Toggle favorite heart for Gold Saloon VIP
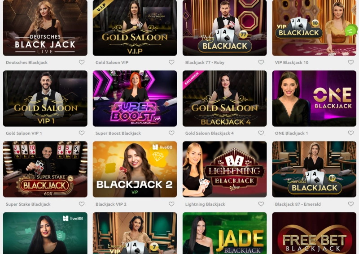This screenshot has height=254, width=359. coord(171,62)
